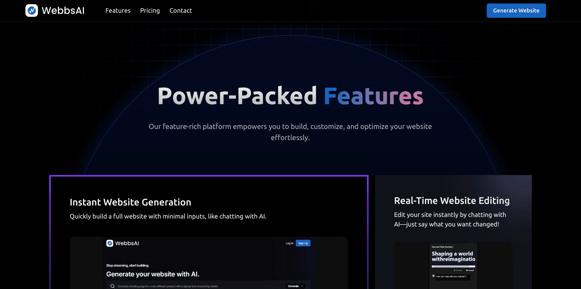The image size is (581, 289).
Task: Click the WebbsAI logo inside the preview image
Action: [x=110, y=243]
